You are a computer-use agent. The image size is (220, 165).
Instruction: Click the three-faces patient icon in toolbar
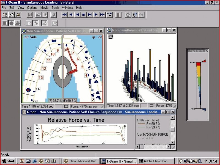5,15
